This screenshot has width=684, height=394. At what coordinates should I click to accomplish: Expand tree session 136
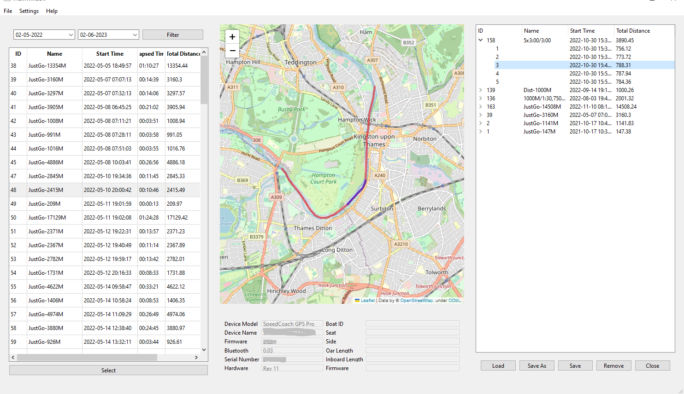tap(481, 98)
